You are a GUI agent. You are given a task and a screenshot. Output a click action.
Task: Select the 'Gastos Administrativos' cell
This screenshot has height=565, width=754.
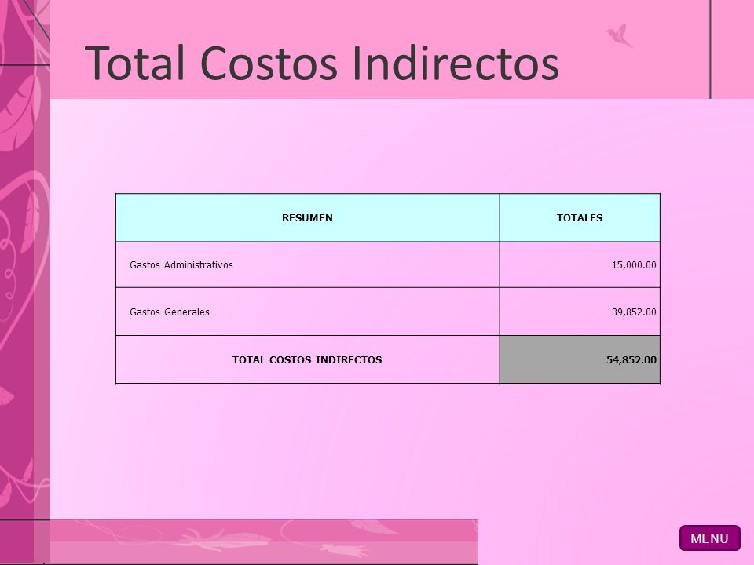pos(307,264)
